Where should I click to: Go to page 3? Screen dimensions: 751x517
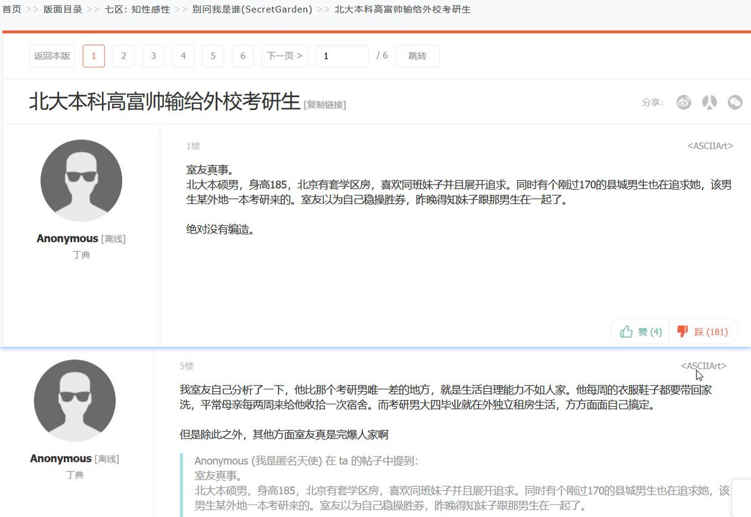tap(153, 56)
